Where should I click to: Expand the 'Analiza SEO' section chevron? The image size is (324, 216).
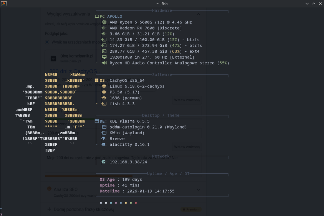coord(198,190)
